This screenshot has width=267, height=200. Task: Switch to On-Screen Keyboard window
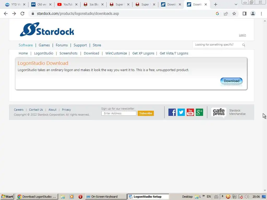tap(106, 197)
